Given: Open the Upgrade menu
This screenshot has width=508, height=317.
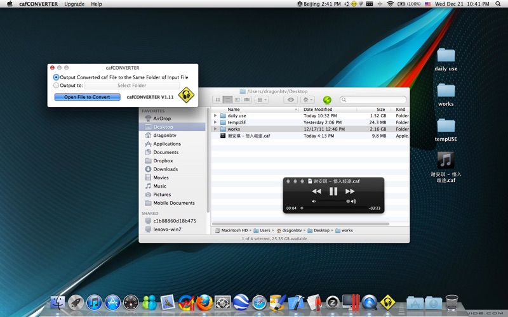Looking at the screenshot, I should coord(74,4).
